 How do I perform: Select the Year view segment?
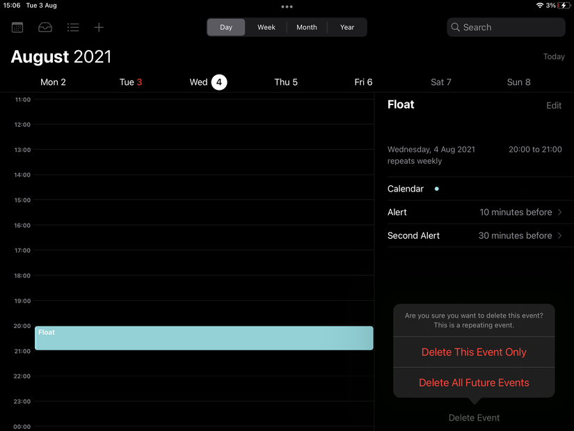tap(347, 27)
